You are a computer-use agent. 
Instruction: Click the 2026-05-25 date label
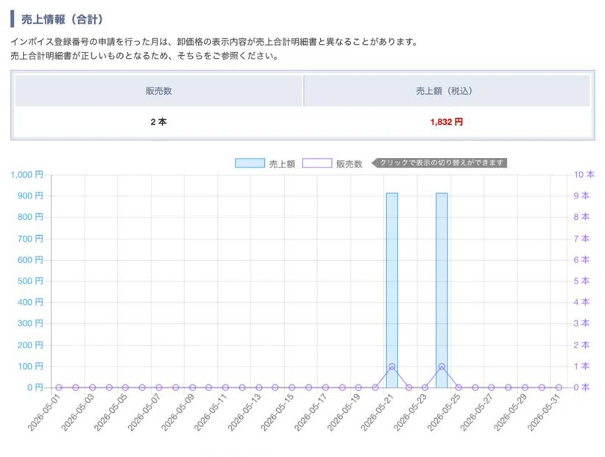click(444, 412)
